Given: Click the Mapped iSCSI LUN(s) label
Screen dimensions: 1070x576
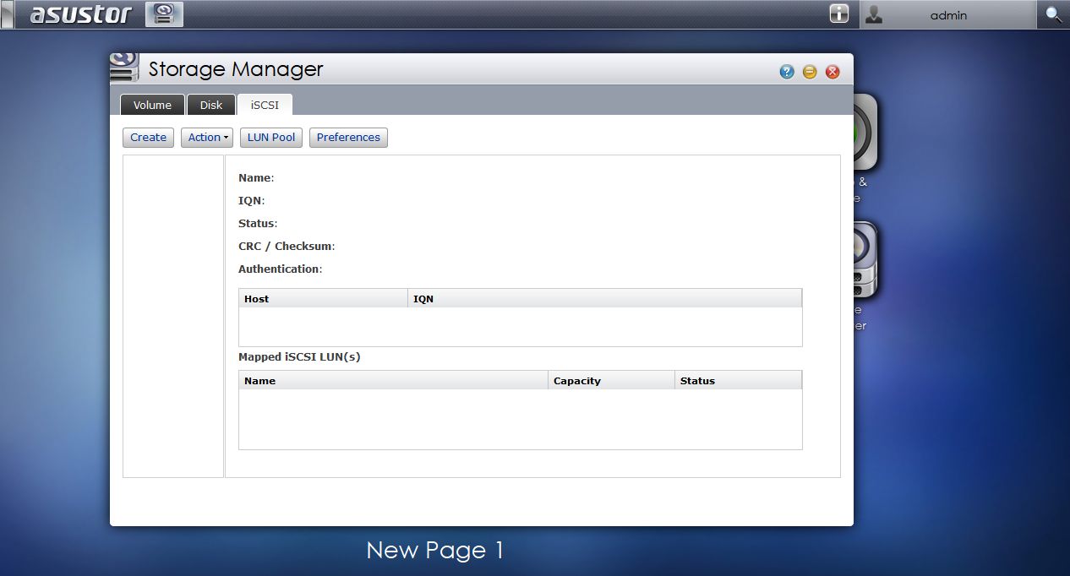Looking at the screenshot, I should pos(299,357).
